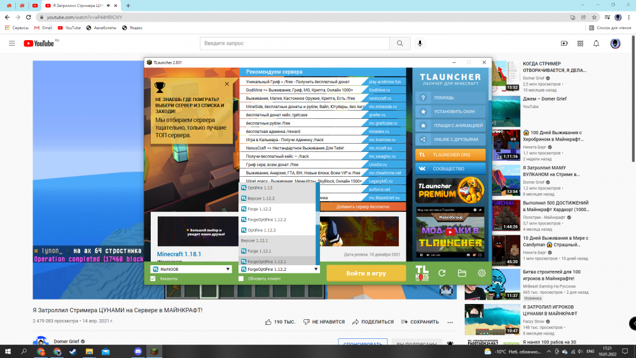The image size is (636, 358).
Task: Bookmark page with star icon
Action: click(x=594, y=17)
